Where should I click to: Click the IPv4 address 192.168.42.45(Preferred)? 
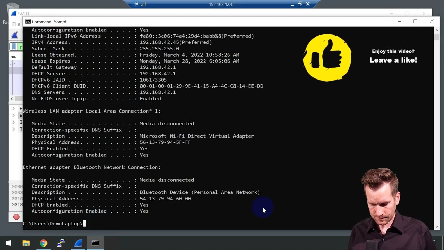coord(176,42)
